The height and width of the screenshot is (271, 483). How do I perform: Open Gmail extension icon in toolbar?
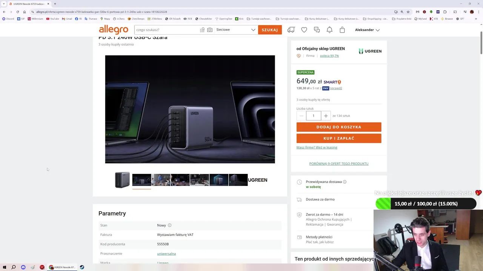click(x=417, y=12)
